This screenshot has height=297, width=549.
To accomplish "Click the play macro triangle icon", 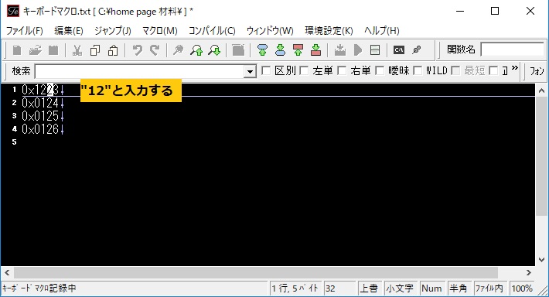I will pyautogui.click(x=357, y=50).
